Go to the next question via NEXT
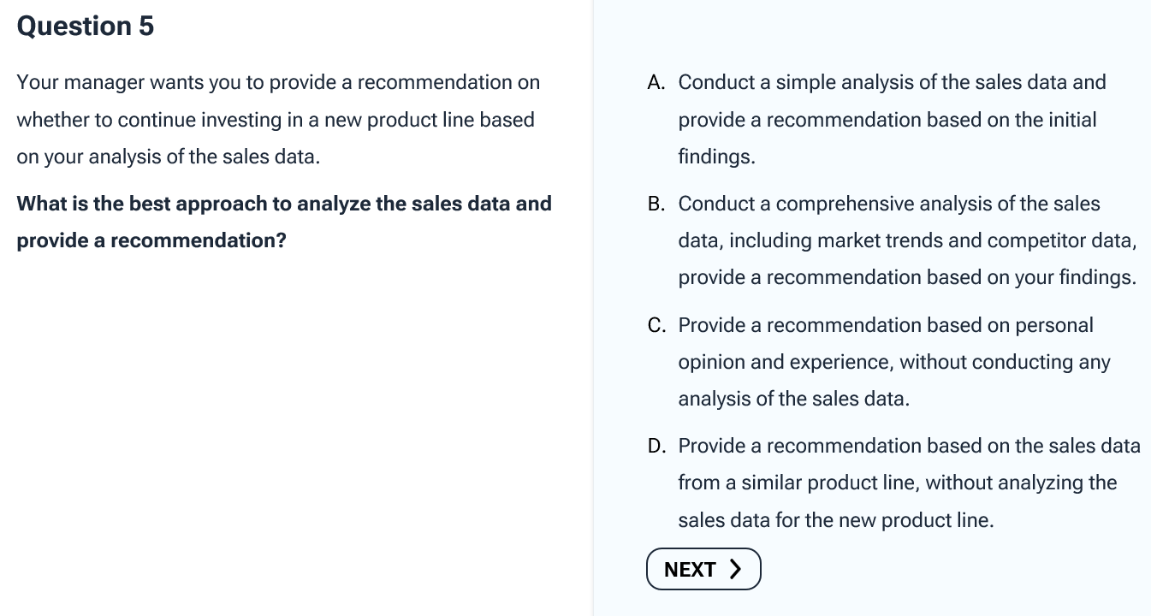1151x616 pixels. click(x=703, y=569)
